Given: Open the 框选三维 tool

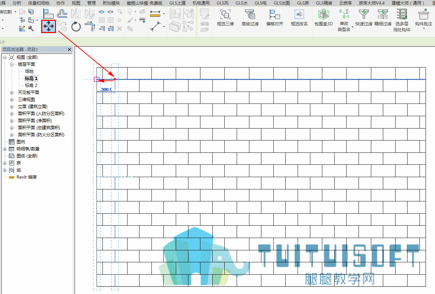Looking at the screenshot, I should [225, 18].
